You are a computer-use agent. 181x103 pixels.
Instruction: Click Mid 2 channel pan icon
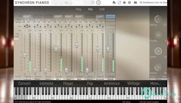point(69,26)
